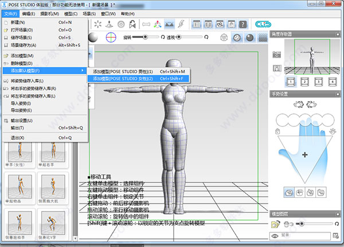This screenshot has width=344, height=247.
Task: Click the plus marker inside the hand triangle
Action: 305,155
